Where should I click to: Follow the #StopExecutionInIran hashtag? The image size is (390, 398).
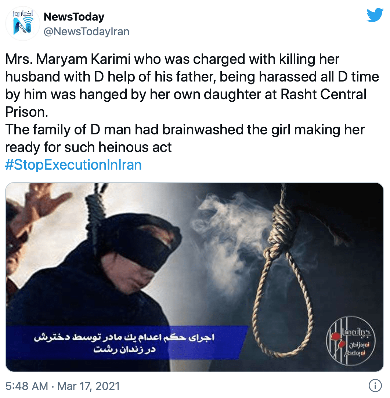pos(73,165)
